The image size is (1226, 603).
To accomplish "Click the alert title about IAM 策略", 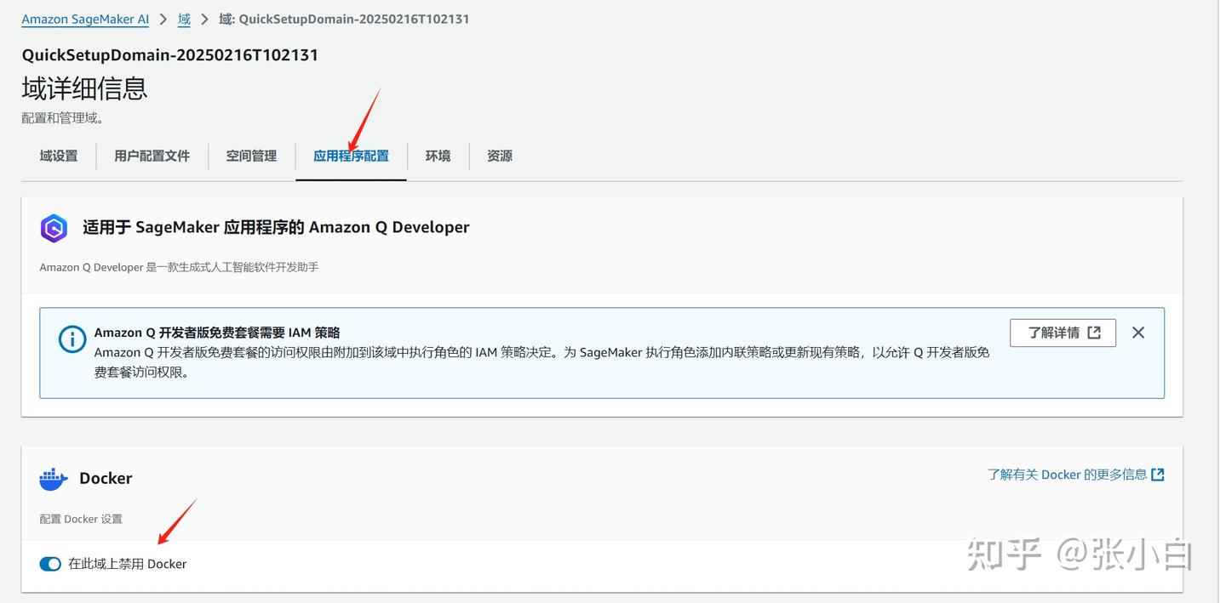I will coord(217,333).
